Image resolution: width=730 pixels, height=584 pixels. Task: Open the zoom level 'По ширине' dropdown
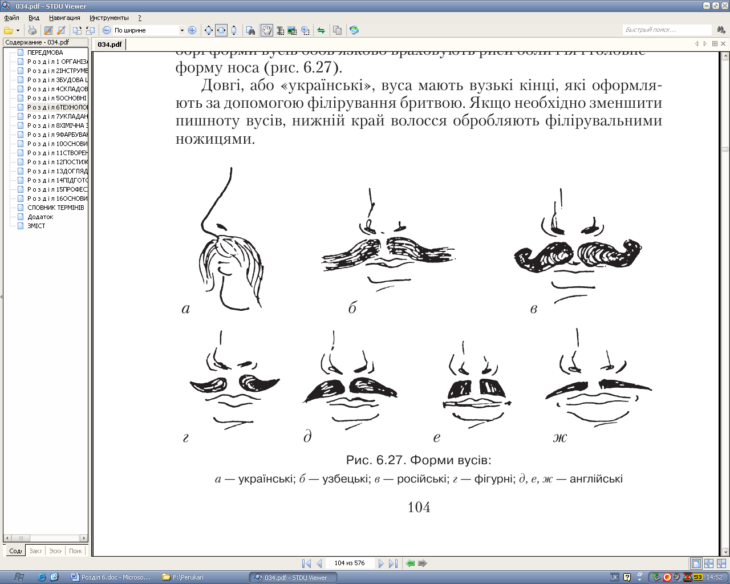coord(182,30)
